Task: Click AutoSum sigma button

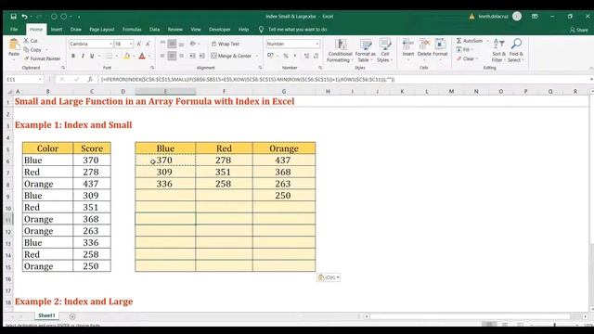Action: pyautogui.click(x=470, y=41)
